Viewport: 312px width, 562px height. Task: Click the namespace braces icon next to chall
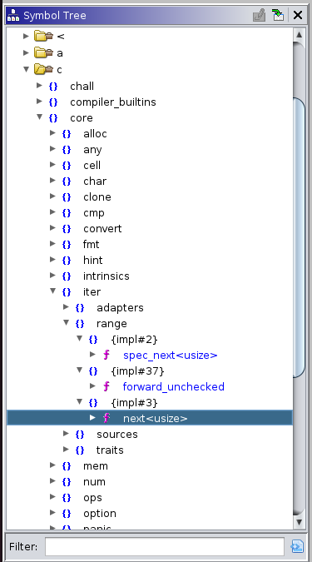point(53,86)
